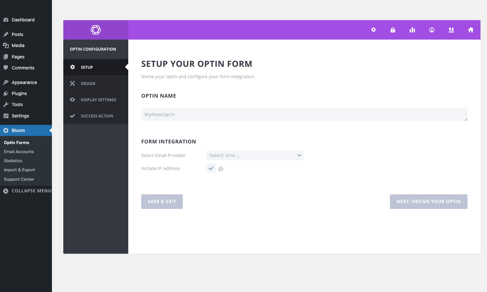Open the Statistics submenu link
Image resolution: width=487 pixels, height=292 pixels.
13,161
